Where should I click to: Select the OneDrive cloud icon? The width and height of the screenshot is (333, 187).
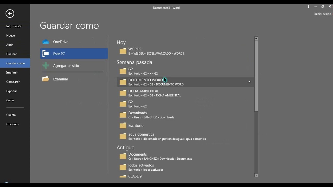[46, 42]
